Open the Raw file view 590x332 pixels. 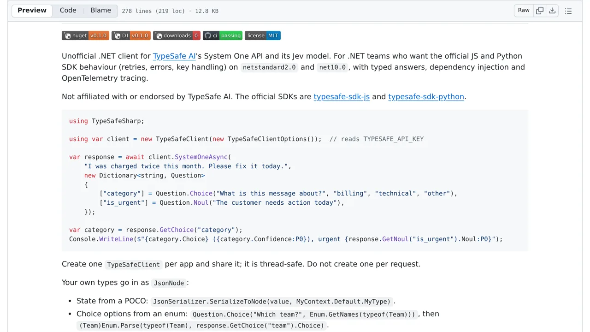coord(524,11)
